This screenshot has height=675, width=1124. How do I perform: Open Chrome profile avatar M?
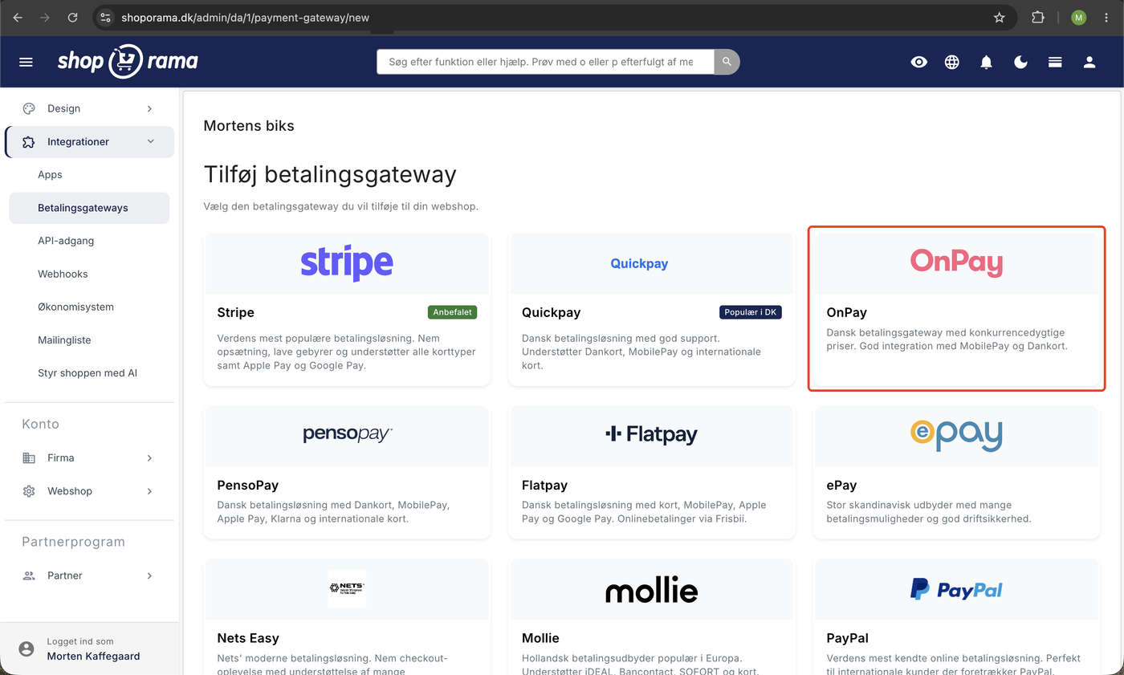(x=1078, y=17)
